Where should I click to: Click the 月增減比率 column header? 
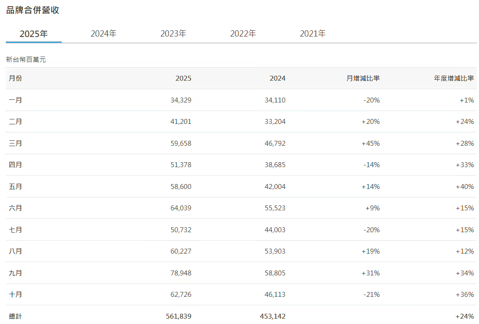click(x=363, y=78)
